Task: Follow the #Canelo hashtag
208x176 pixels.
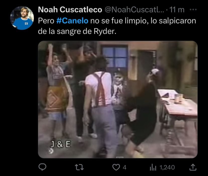Action: click(x=72, y=21)
